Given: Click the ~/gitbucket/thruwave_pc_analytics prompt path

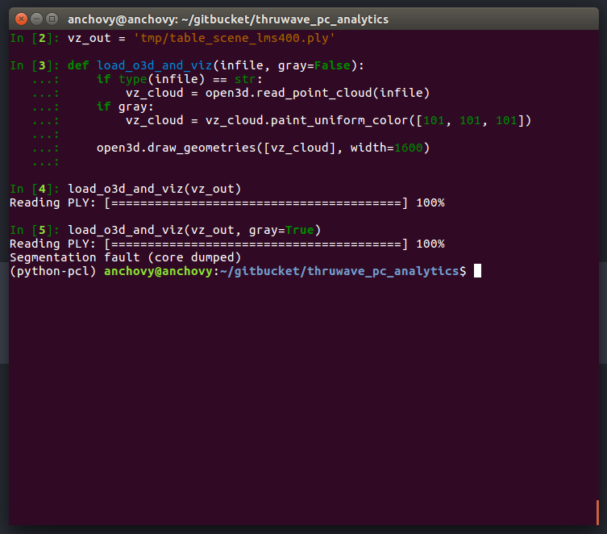Looking at the screenshot, I should 339,272.
